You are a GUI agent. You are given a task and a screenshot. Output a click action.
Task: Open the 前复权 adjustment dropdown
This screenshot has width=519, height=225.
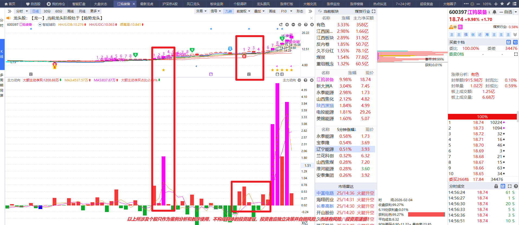[x=243, y=11]
